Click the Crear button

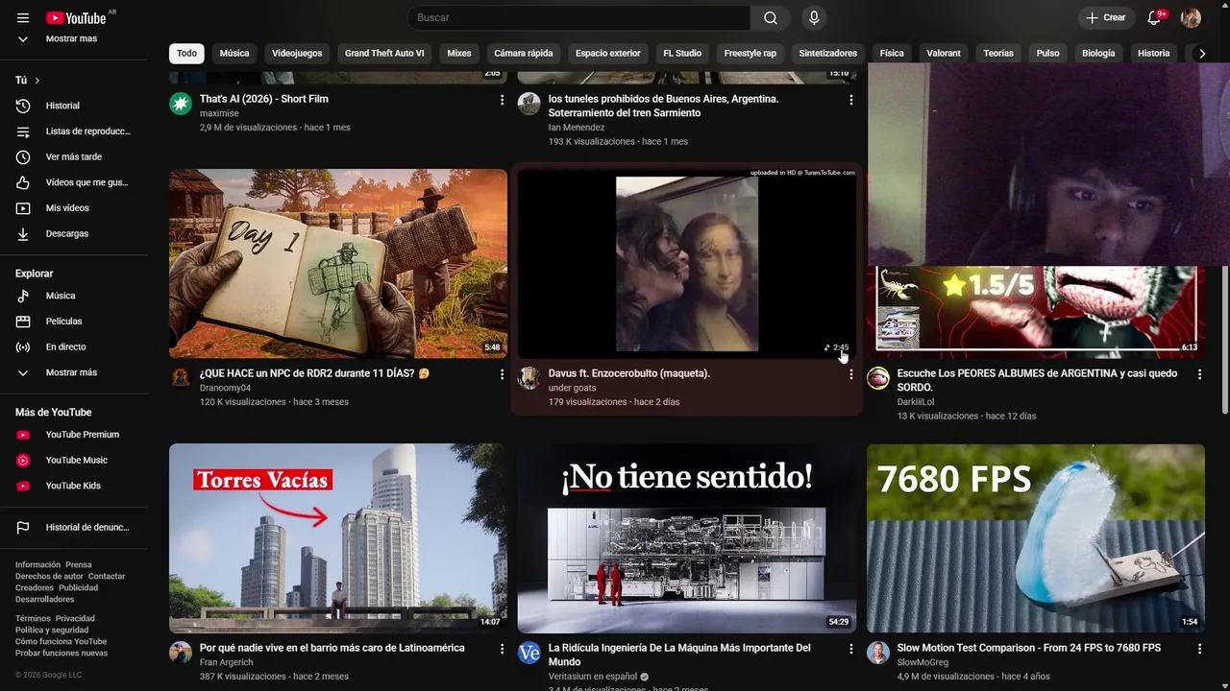[1106, 17]
